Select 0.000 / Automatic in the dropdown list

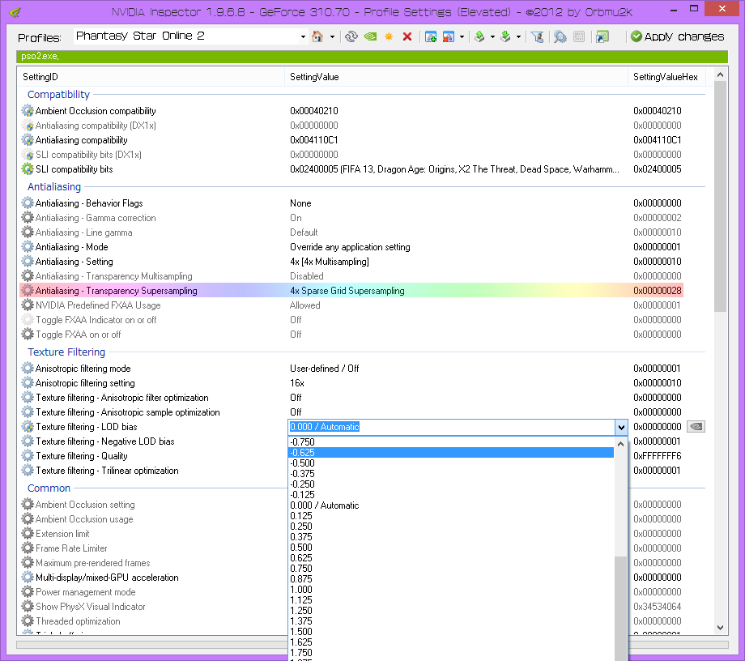point(451,505)
